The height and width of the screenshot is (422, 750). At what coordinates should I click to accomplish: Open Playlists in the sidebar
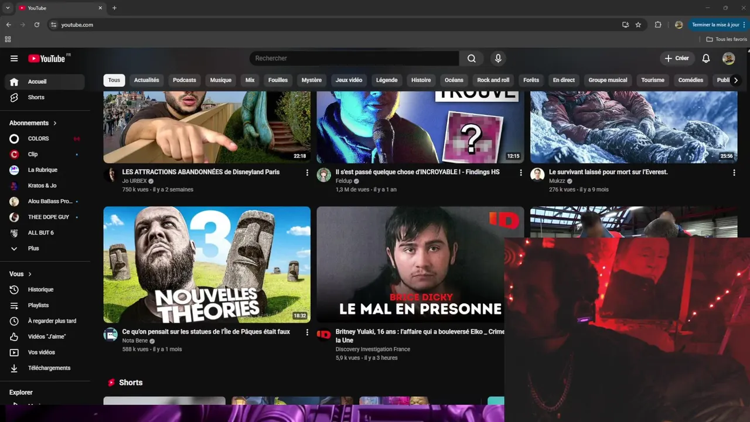pos(45,305)
